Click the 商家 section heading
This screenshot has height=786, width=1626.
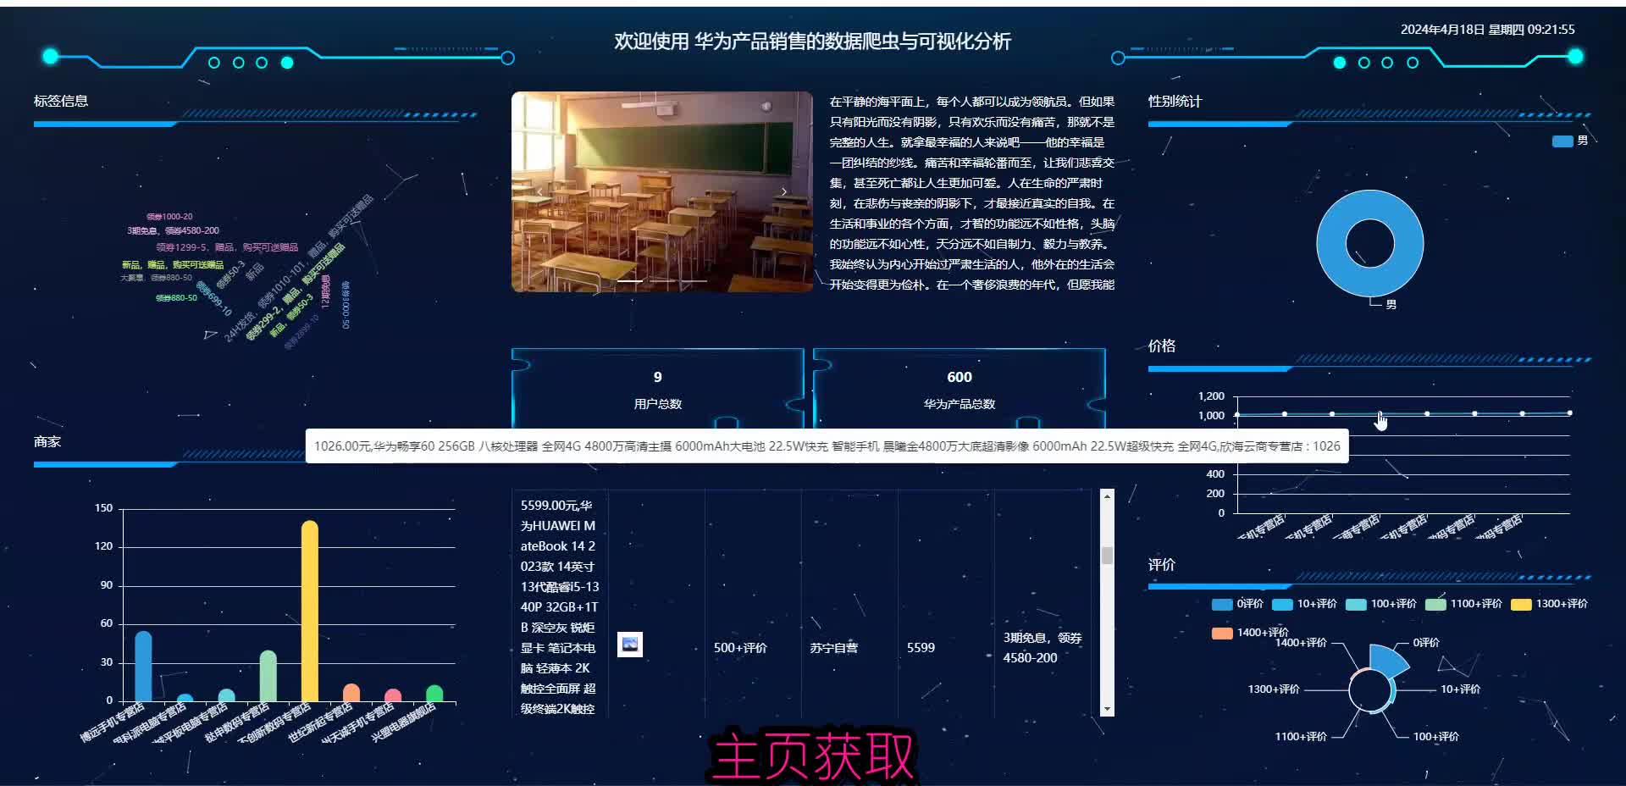47,441
